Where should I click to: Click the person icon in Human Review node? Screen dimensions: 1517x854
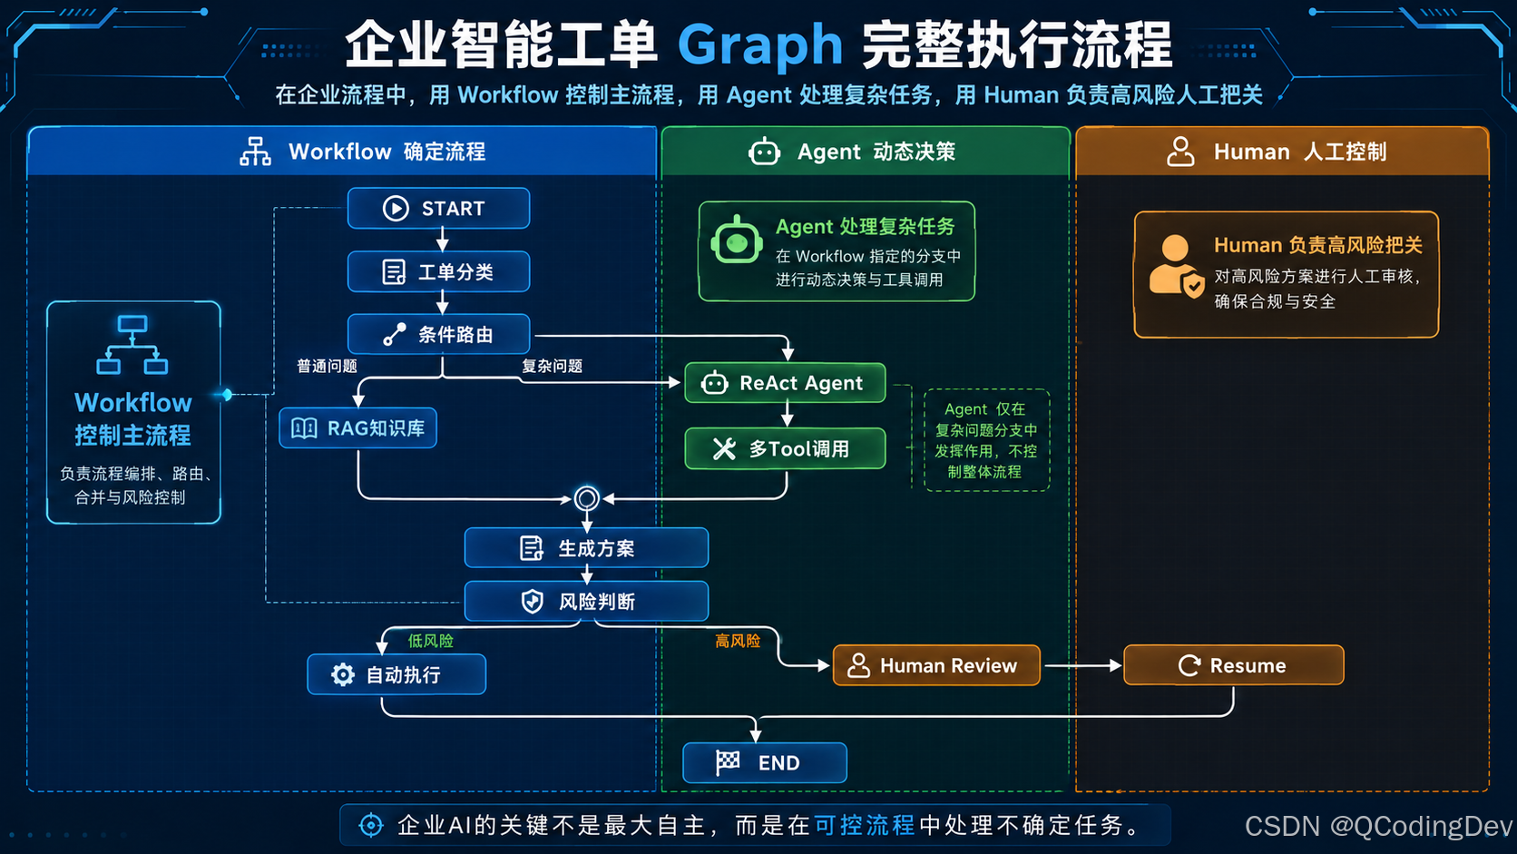tap(858, 666)
